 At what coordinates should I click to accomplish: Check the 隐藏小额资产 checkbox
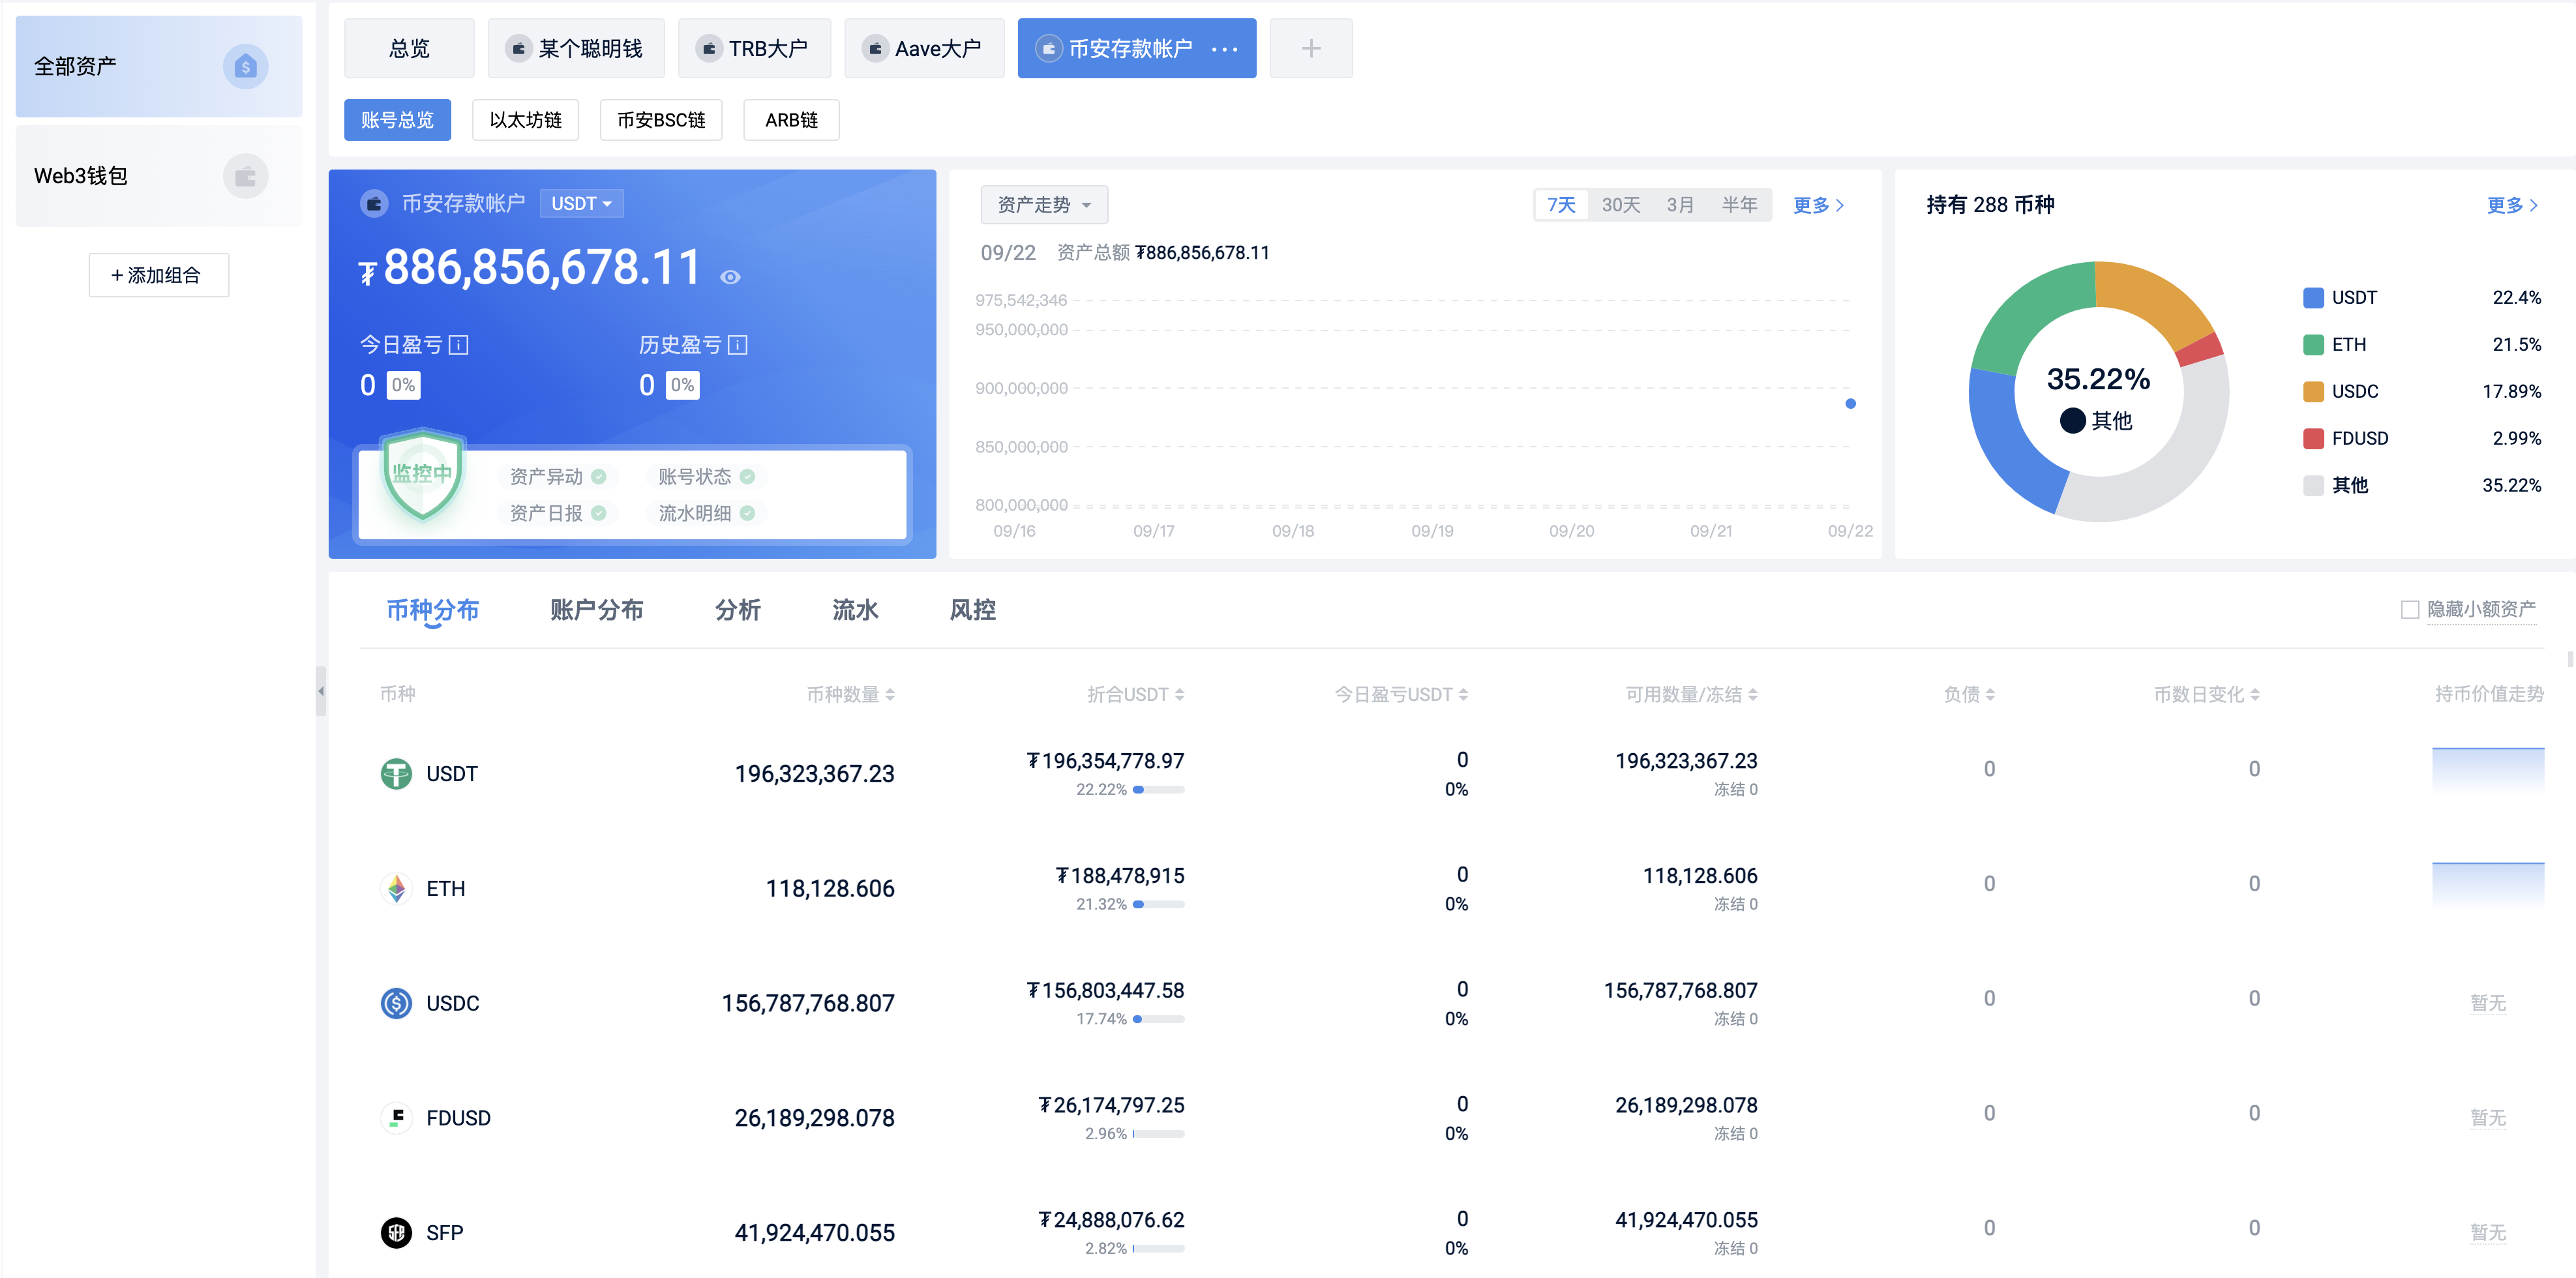coord(2410,609)
